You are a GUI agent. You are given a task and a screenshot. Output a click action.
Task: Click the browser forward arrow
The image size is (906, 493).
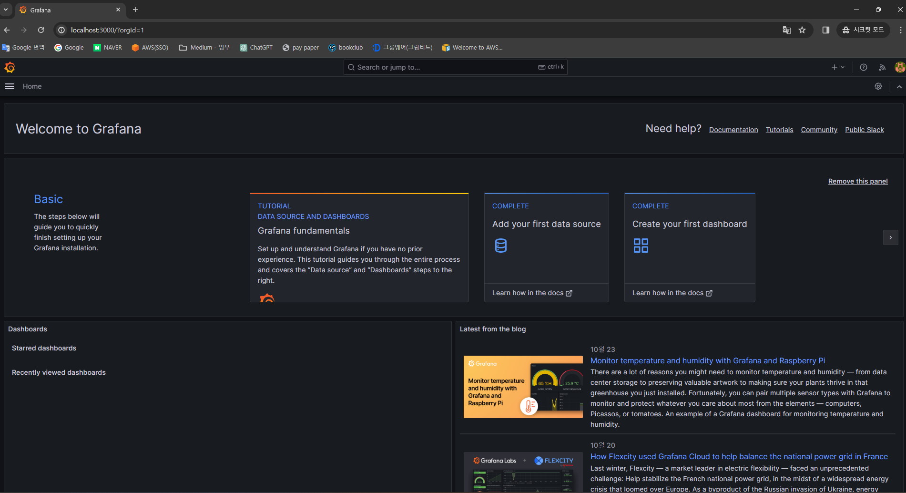pyautogui.click(x=24, y=30)
